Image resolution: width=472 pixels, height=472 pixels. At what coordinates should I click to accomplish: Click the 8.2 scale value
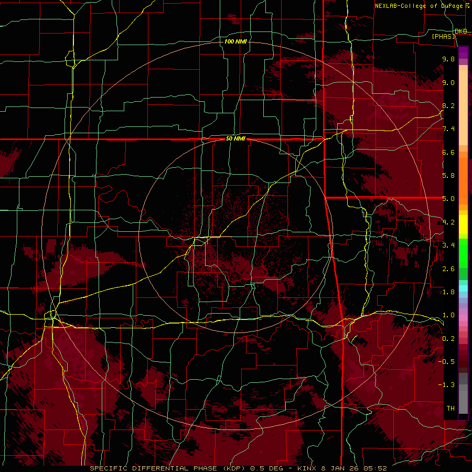(x=448, y=105)
